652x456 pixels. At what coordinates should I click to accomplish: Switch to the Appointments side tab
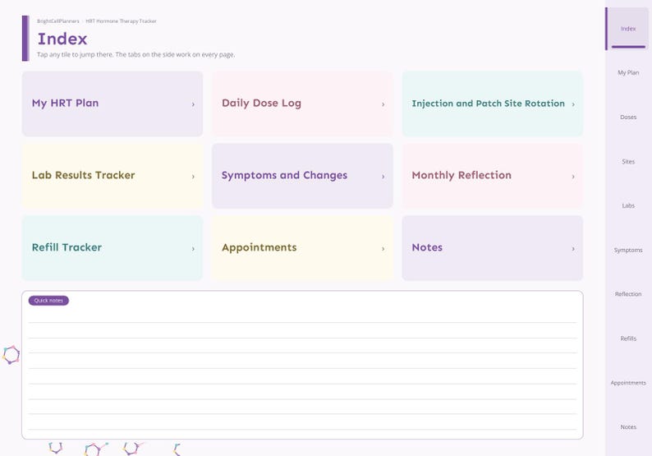click(628, 383)
